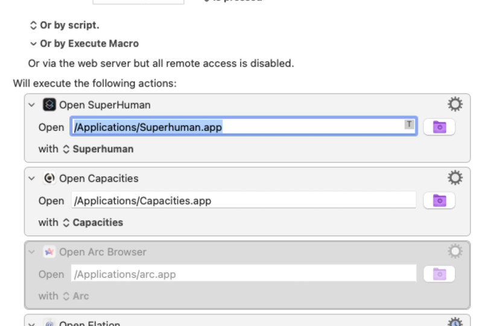Change the 'with Arc' application popup
This screenshot has height=326, width=482.
coord(76,296)
